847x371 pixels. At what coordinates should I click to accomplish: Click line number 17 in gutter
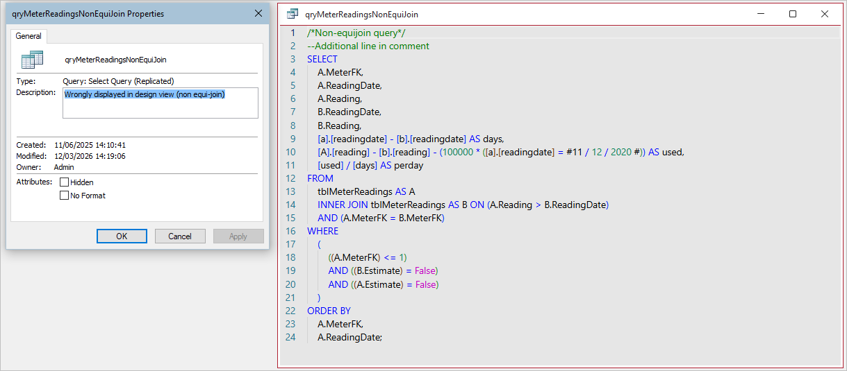pos(291,244)
